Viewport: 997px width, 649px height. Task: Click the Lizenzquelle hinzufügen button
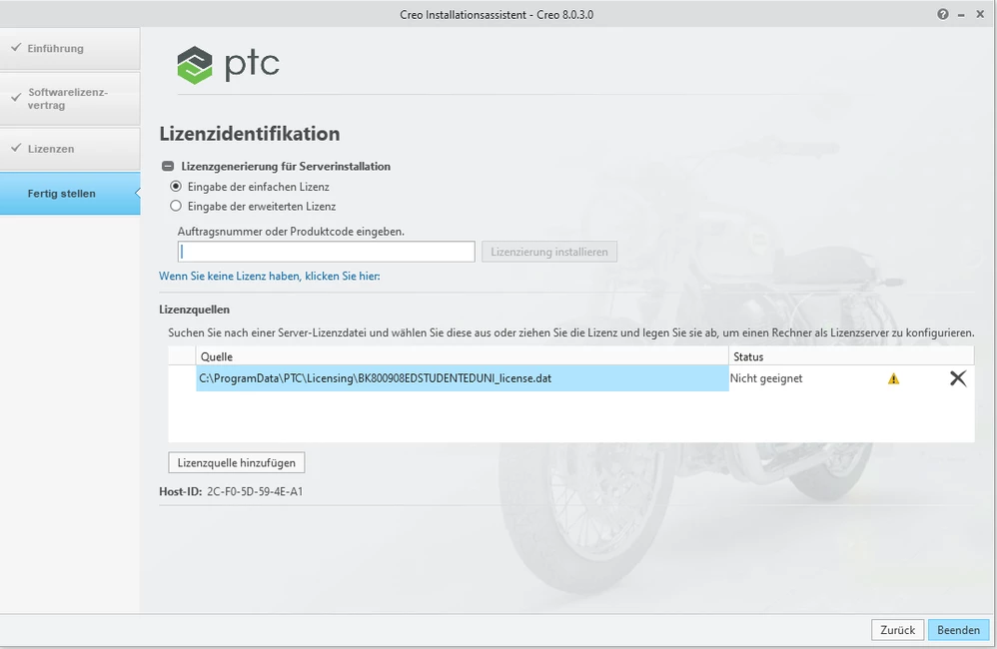(236, 462)
